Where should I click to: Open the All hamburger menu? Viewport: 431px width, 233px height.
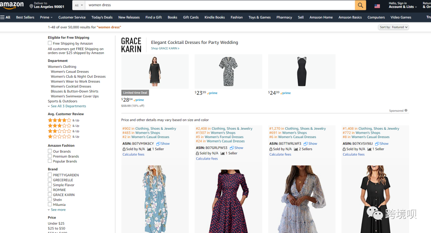coord(5,17)
